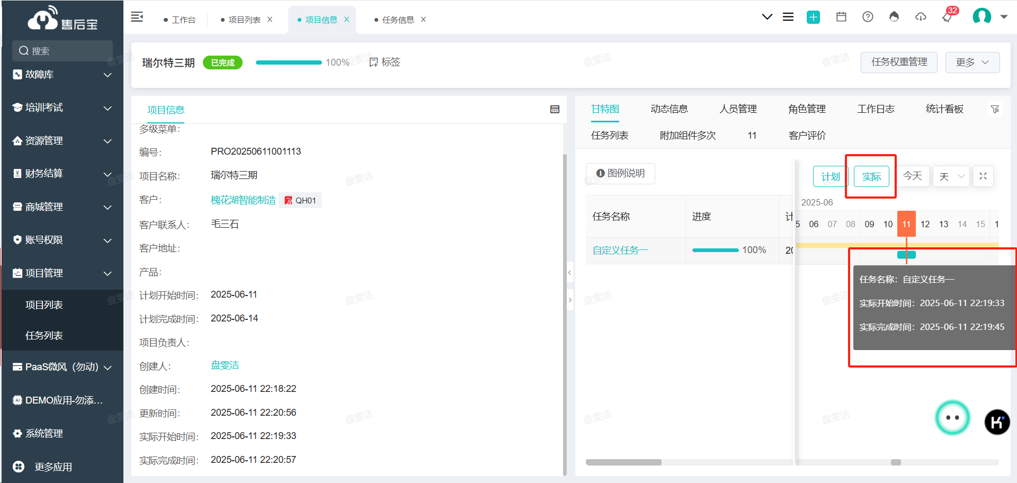Open the 角色管理 tab
Viewport: 1017px width, 483px height.
[807, 109]
